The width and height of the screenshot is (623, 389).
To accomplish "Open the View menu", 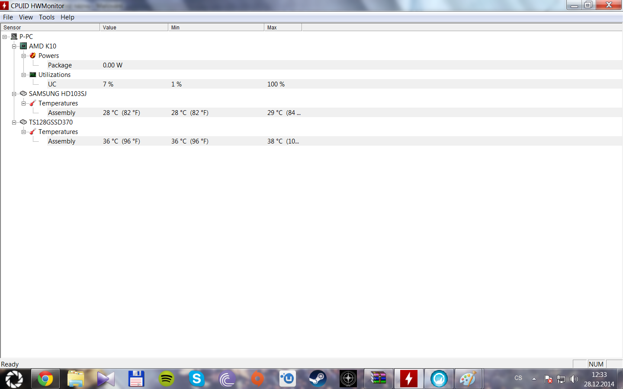I will point(26,17).
